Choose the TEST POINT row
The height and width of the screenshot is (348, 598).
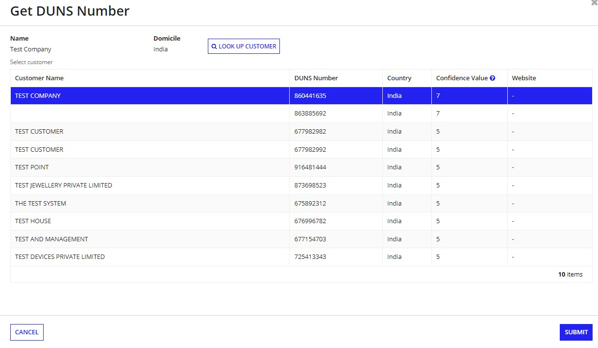[x=301, y=167]
